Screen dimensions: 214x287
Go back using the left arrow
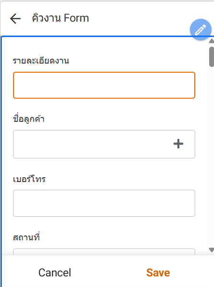click(x=15, y=18)
